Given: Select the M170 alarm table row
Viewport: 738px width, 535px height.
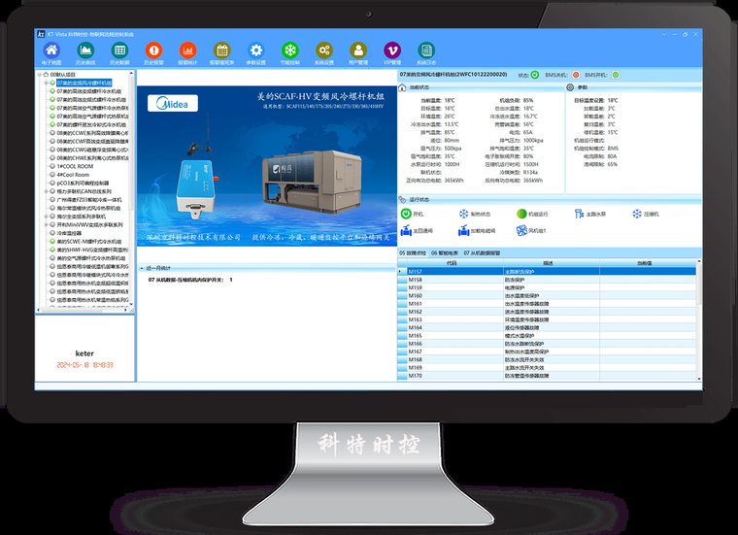Looking at the screenshot, I should [x=547, y=376].
